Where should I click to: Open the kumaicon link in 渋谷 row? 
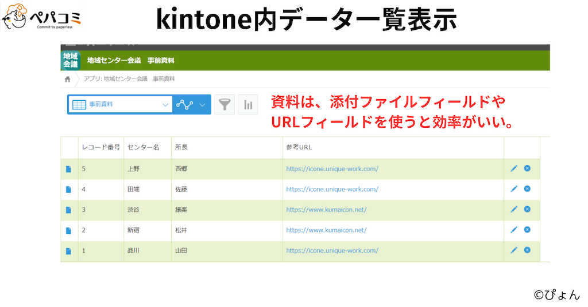tap(326, 210)
